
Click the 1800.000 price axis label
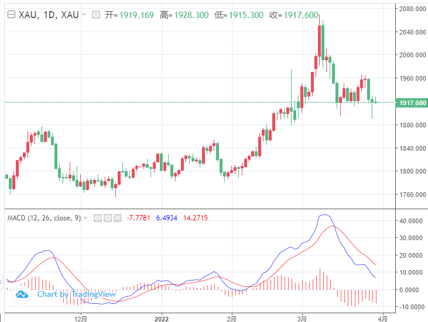[412, 171]
